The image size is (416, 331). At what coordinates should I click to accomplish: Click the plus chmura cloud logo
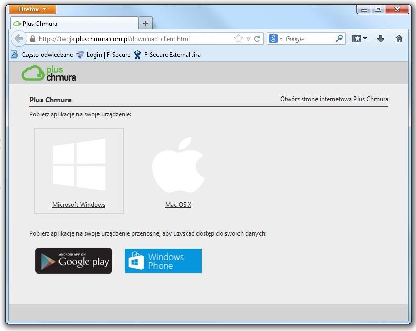coord(49,73)
